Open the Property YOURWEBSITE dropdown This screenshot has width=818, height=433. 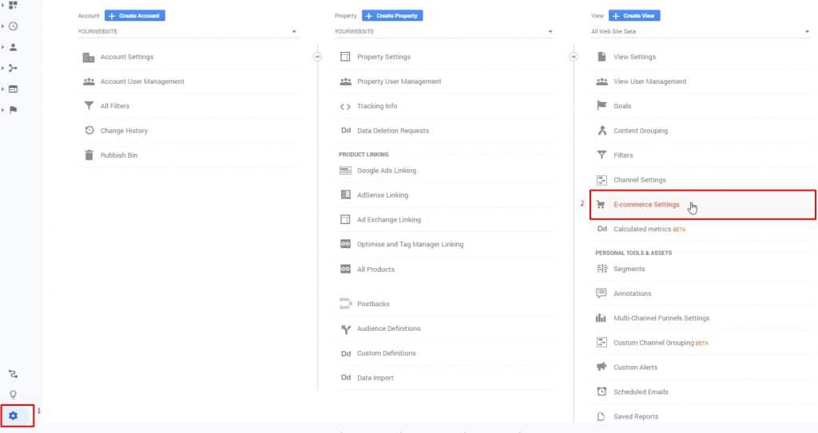coord(444,31)
